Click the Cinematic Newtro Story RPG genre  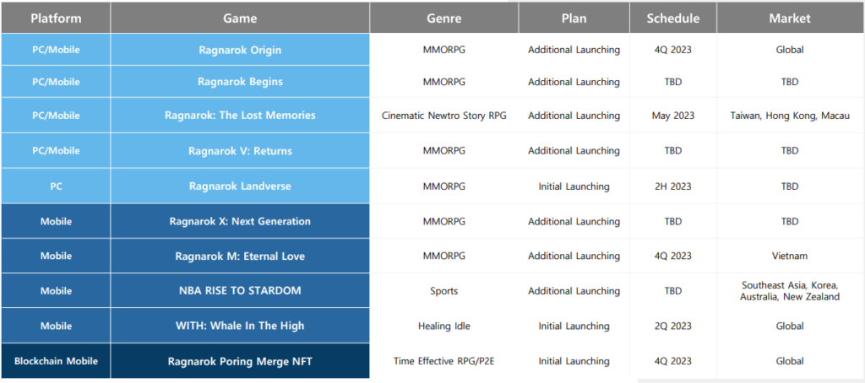point(444,116)
